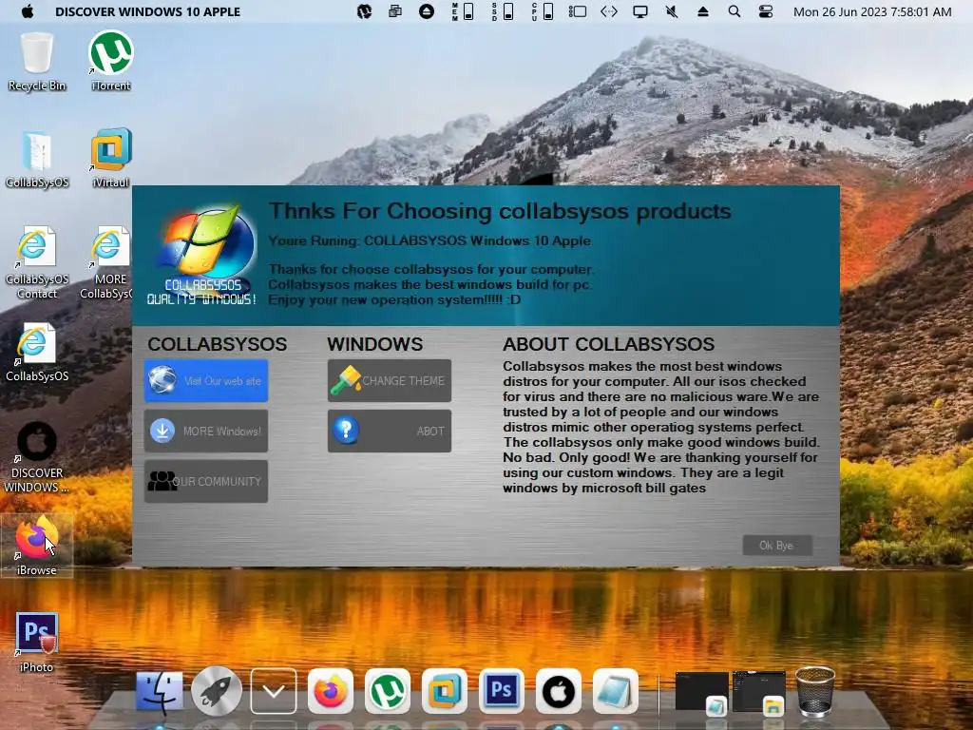Click Visit Our web site button
The width and height of the screenshot is (973, 730).
206,380
